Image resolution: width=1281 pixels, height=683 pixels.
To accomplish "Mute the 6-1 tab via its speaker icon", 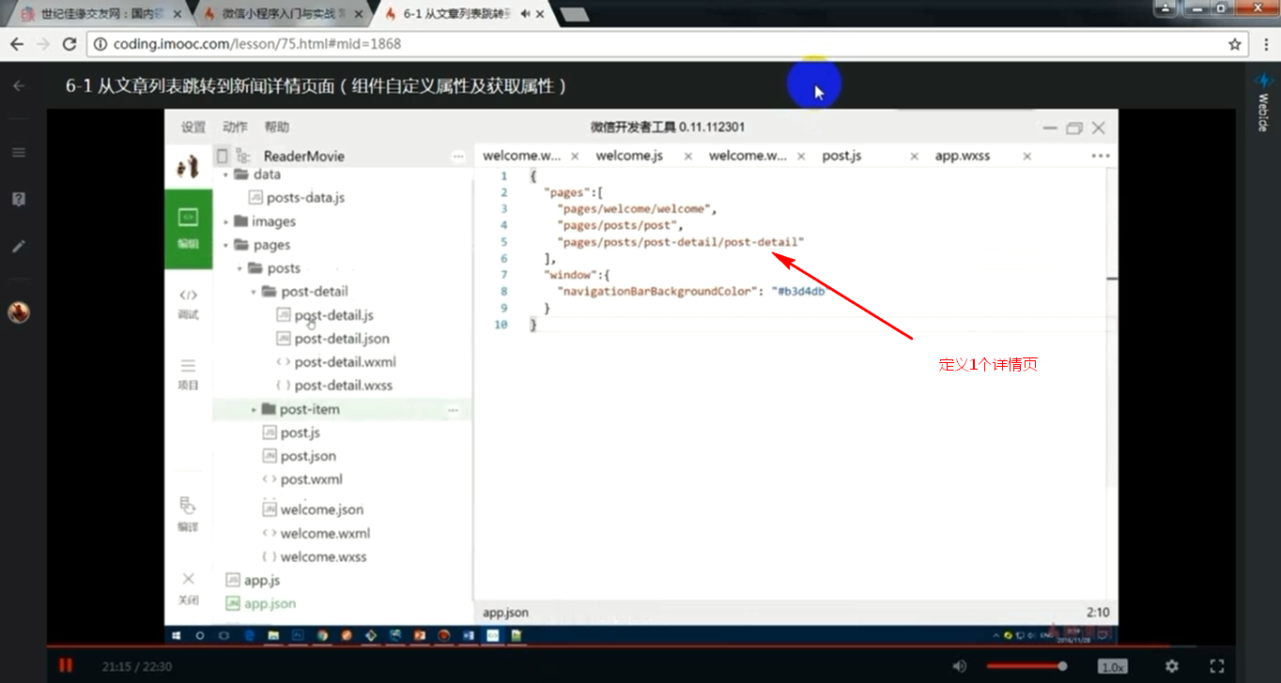I will click(x=524, y=14).
